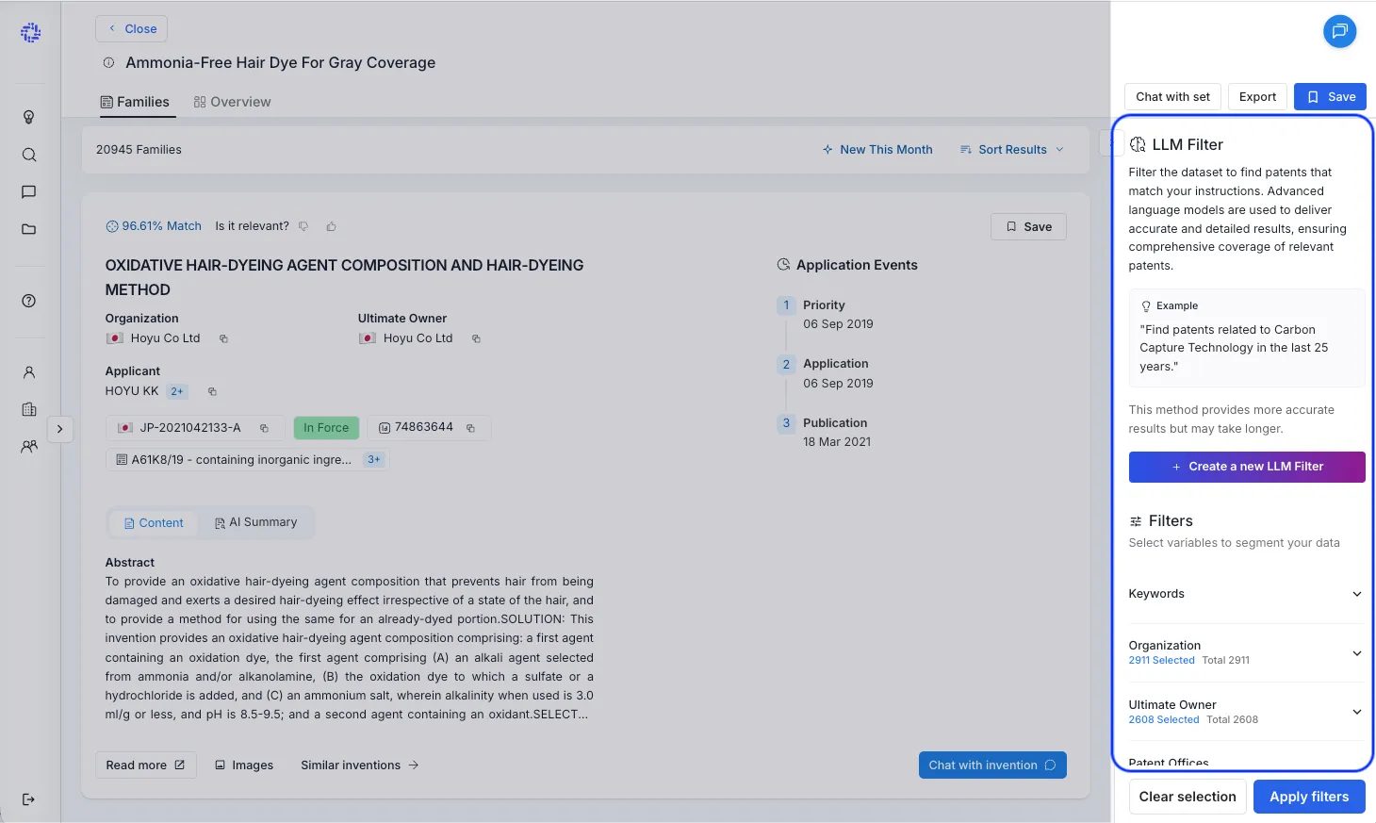Click the JP-2021042133-A patent number
The height and width of the screenshot is (823, 1376).
190,428
